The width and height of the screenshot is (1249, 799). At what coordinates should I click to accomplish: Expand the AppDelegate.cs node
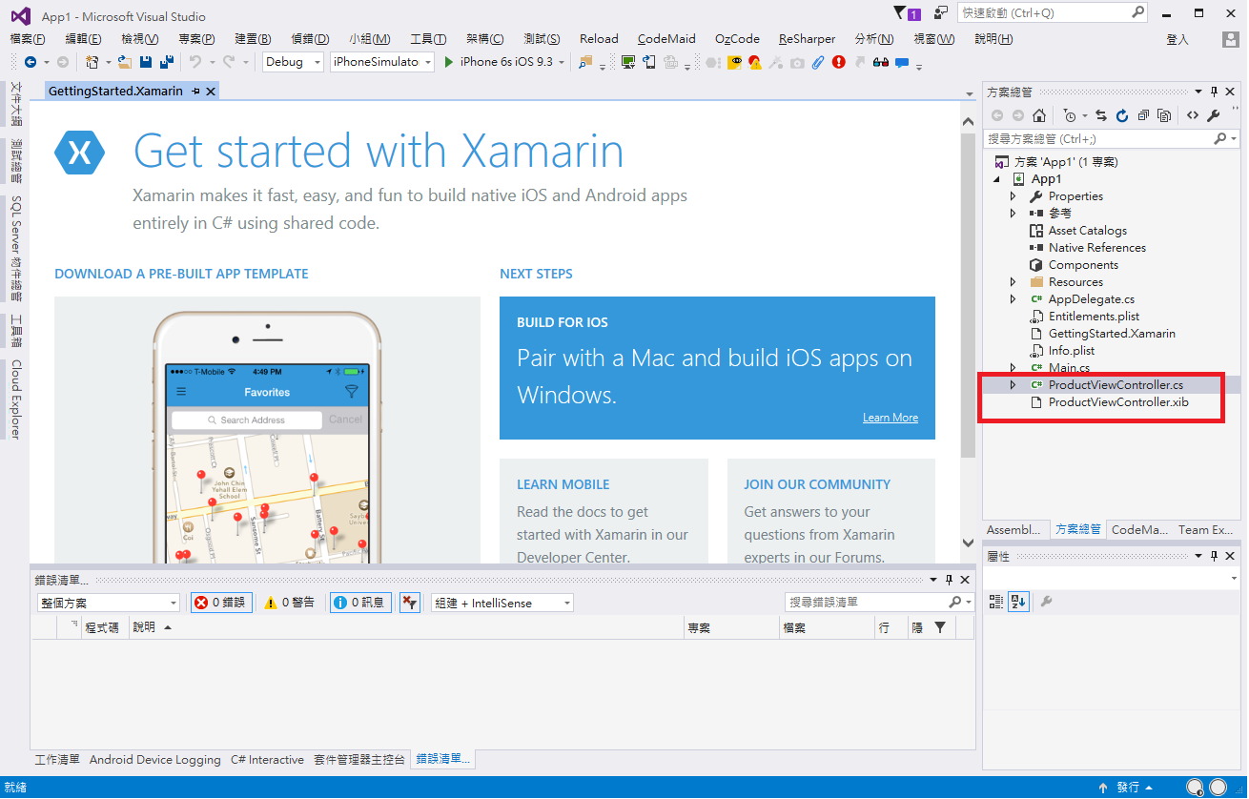(1014, 299)
